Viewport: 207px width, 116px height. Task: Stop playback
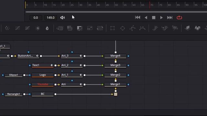154,18
